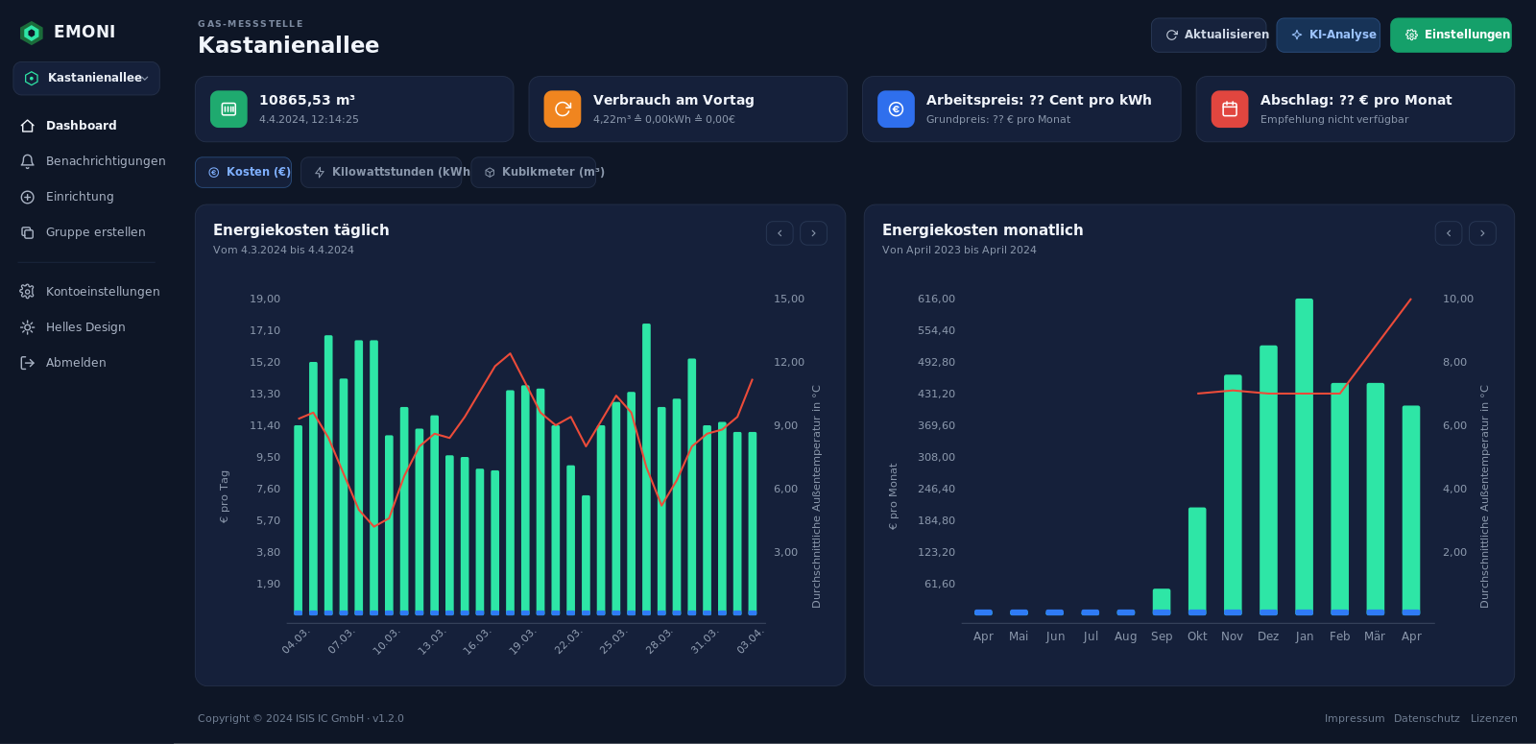The width and height of the screenshot is (1536, 744).
Task: Click the Dashboard home icon
Action: coord(28,126)
